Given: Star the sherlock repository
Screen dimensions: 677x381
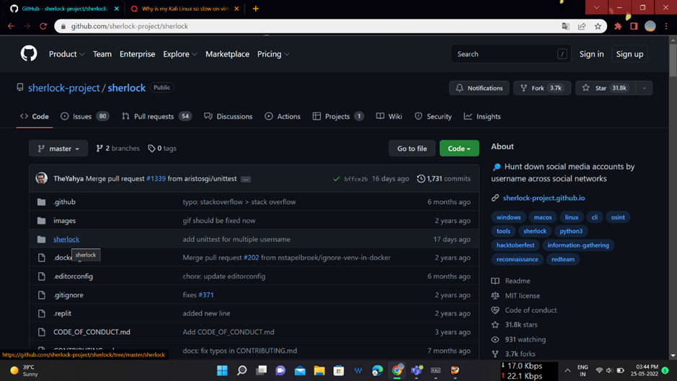Looking at the screenshot, I should click(x=606, y=88).
